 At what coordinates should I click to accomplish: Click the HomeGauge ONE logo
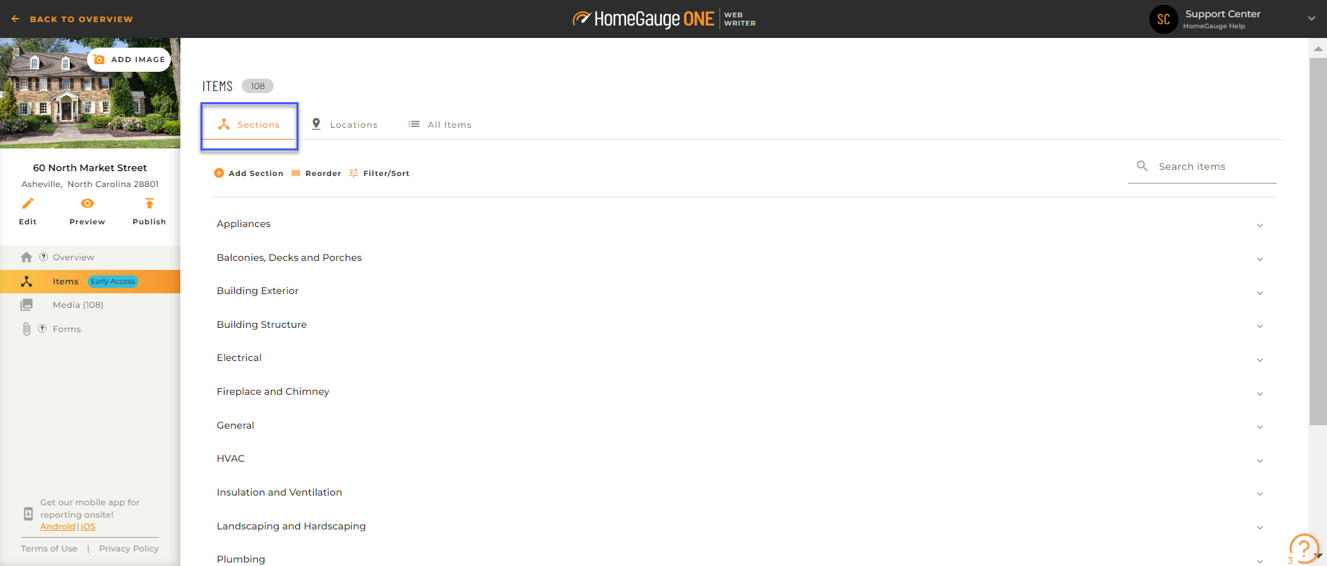pos(663,19)
